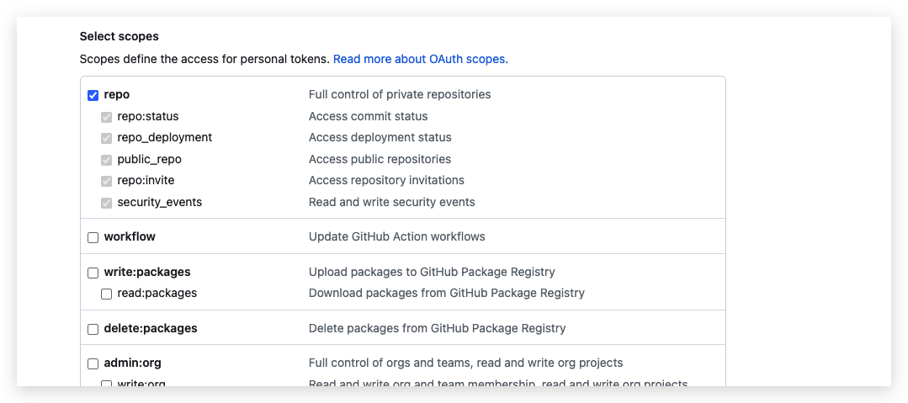Click 'Upload packages to GitHub Package Registry' text
908x403 pixels.
click(432, 272)
